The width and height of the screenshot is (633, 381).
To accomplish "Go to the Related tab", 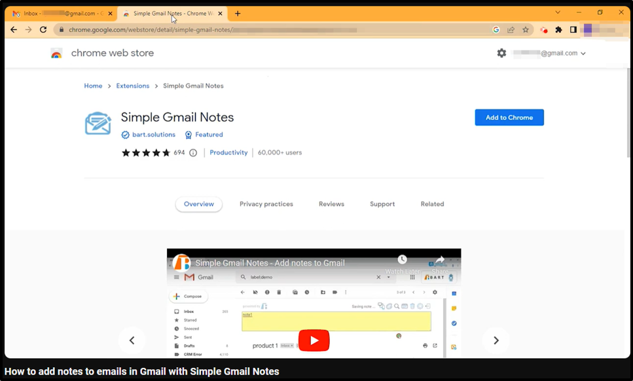I will click(x=432, y=204).
